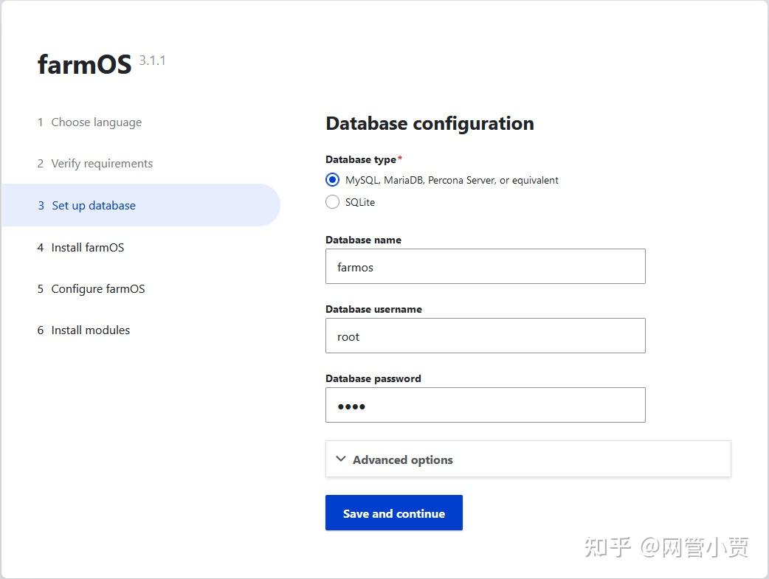
Task: Open step 2 Verify requirements
Action: pyautogui.click(x=95, y=163)
